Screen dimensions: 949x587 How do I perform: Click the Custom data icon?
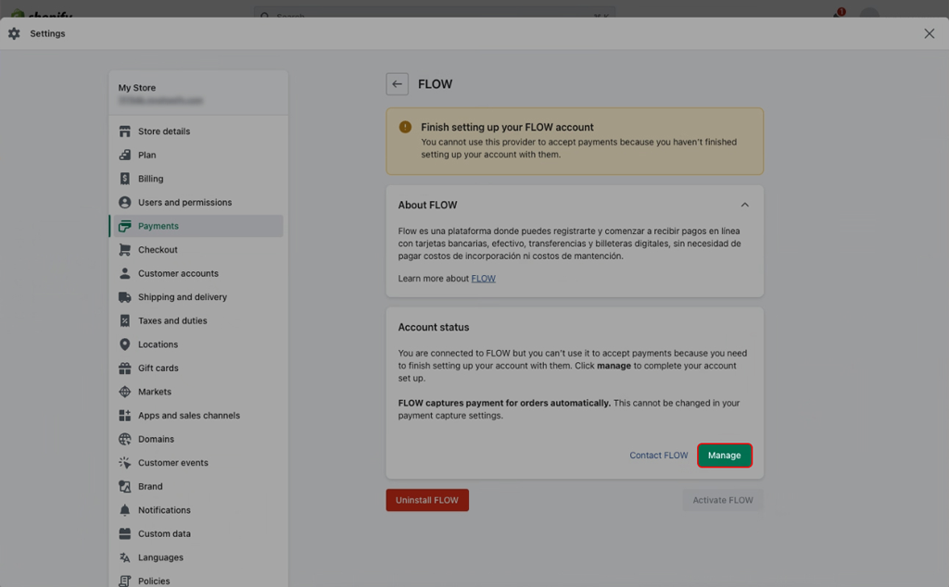click(x=125, y=534)
